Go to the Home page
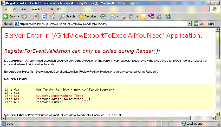221x127 pixels. pyautogui.click(x=53, y=16)
